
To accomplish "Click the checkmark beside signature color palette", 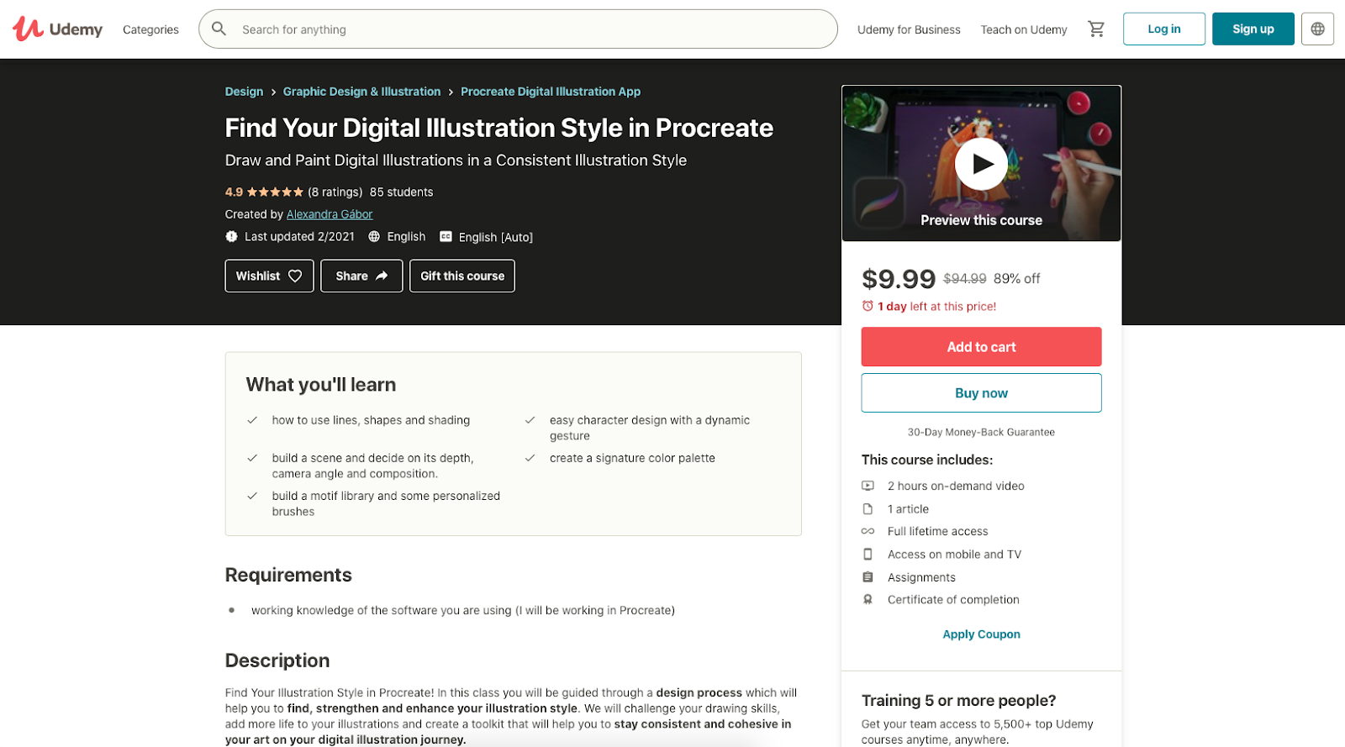I will (530, 458).
